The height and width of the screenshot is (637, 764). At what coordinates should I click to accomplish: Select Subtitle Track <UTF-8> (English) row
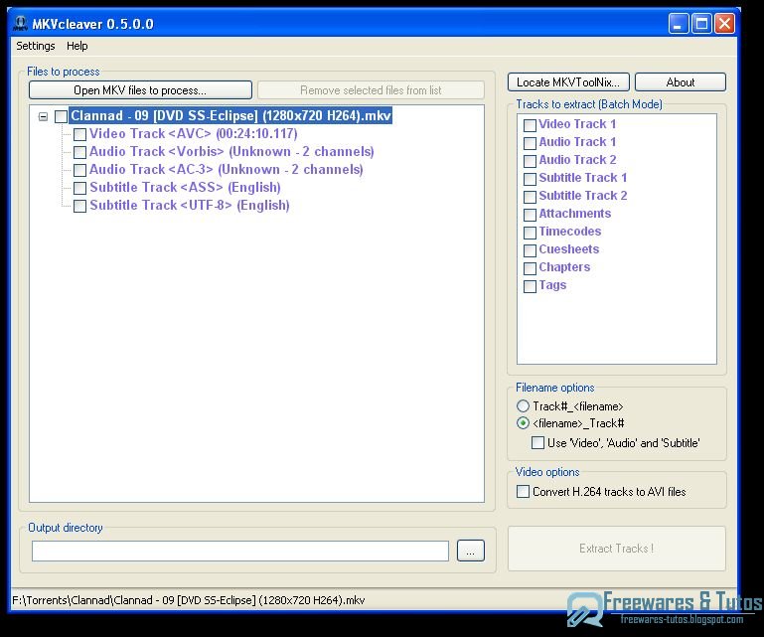click(x=190, y=205)
